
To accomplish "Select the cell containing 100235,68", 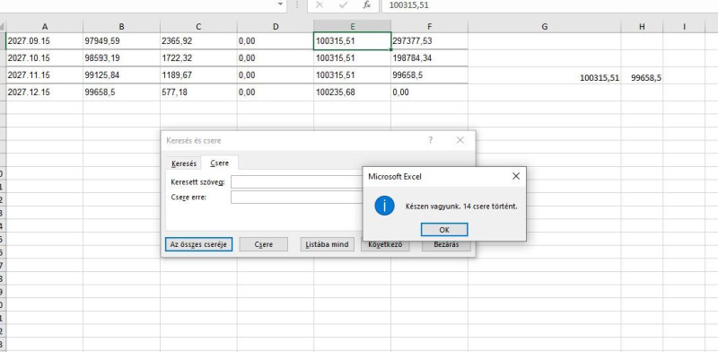I will coord(352,92).
